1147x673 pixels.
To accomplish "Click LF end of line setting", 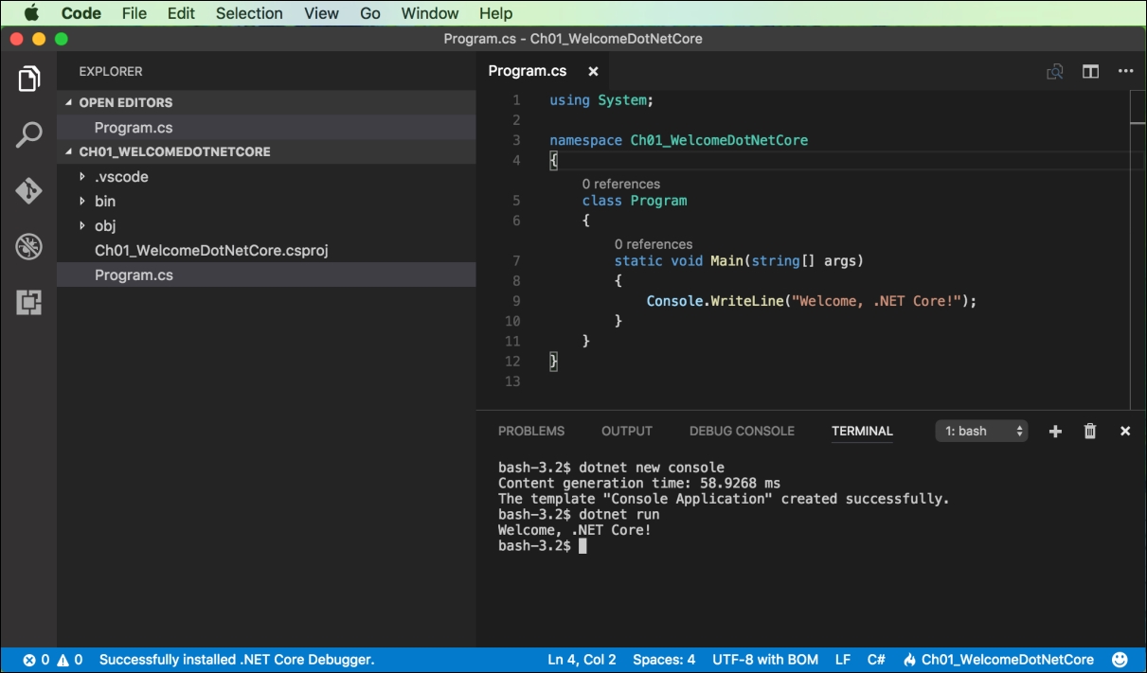I will tap(843, 660).
